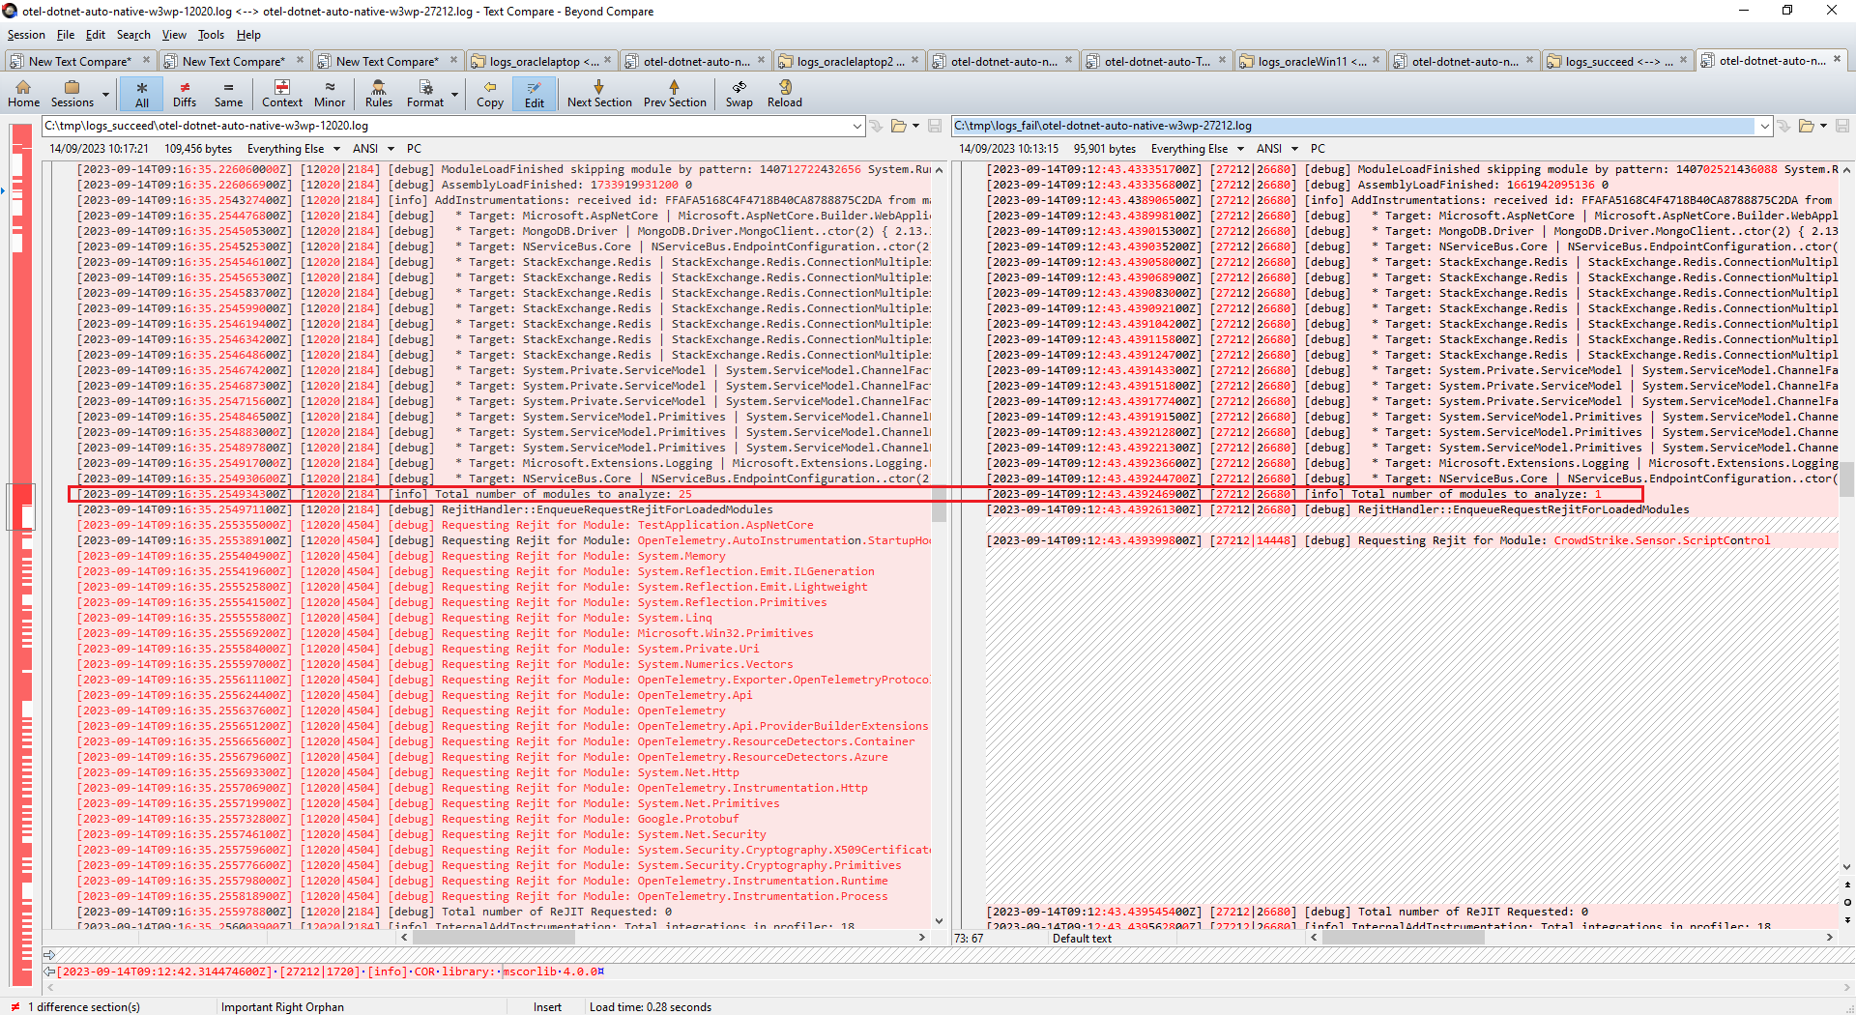Jump to the Next Section difference
Screen dimensions: 1856x1015
(598, 94)
